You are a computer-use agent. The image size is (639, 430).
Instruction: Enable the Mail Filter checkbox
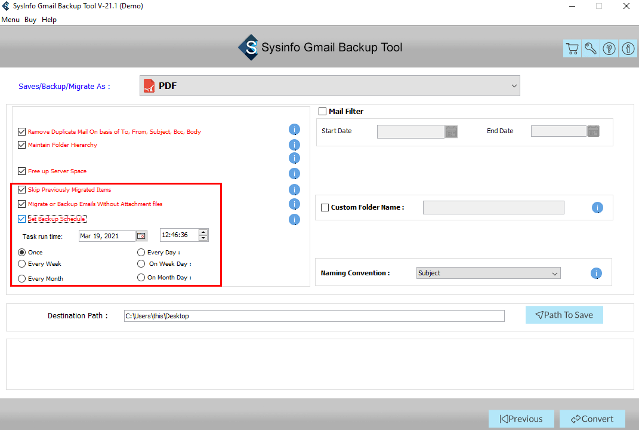322,111
